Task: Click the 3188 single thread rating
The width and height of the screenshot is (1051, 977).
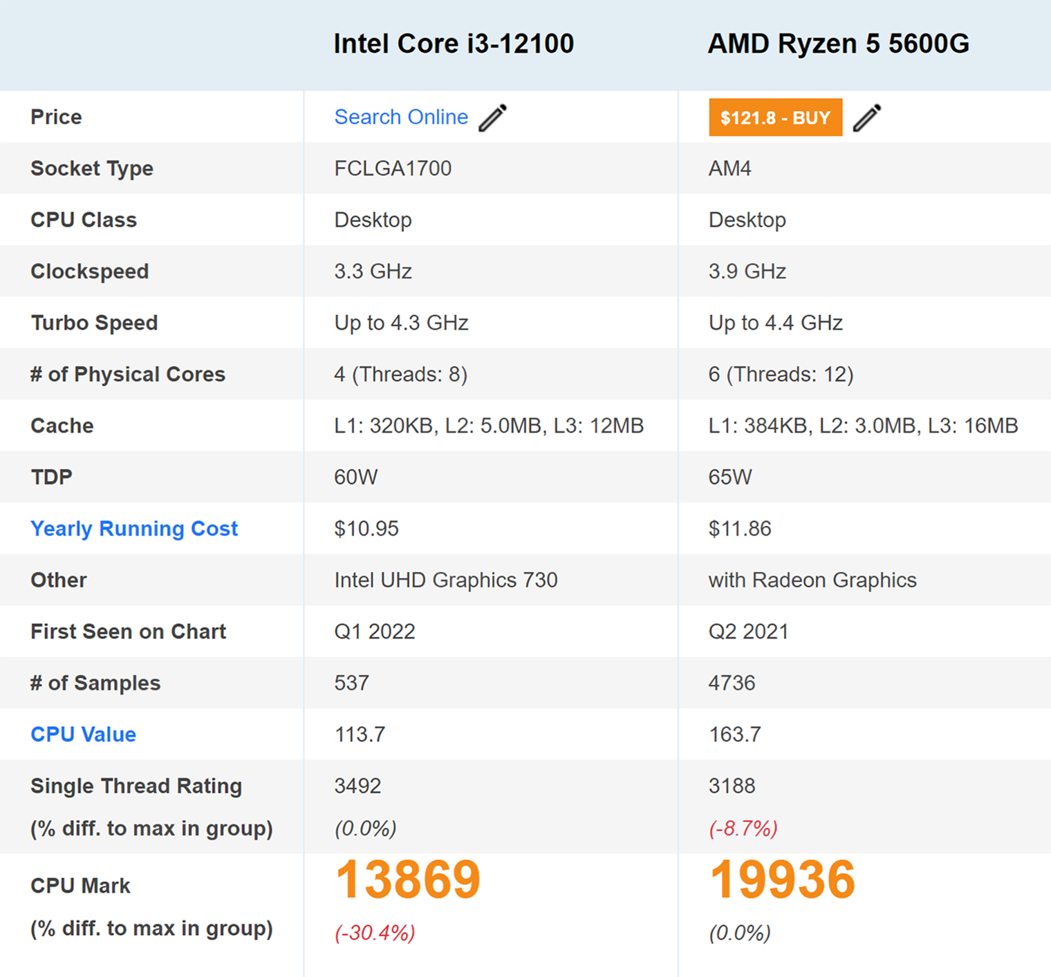Action: pos(732,786)
